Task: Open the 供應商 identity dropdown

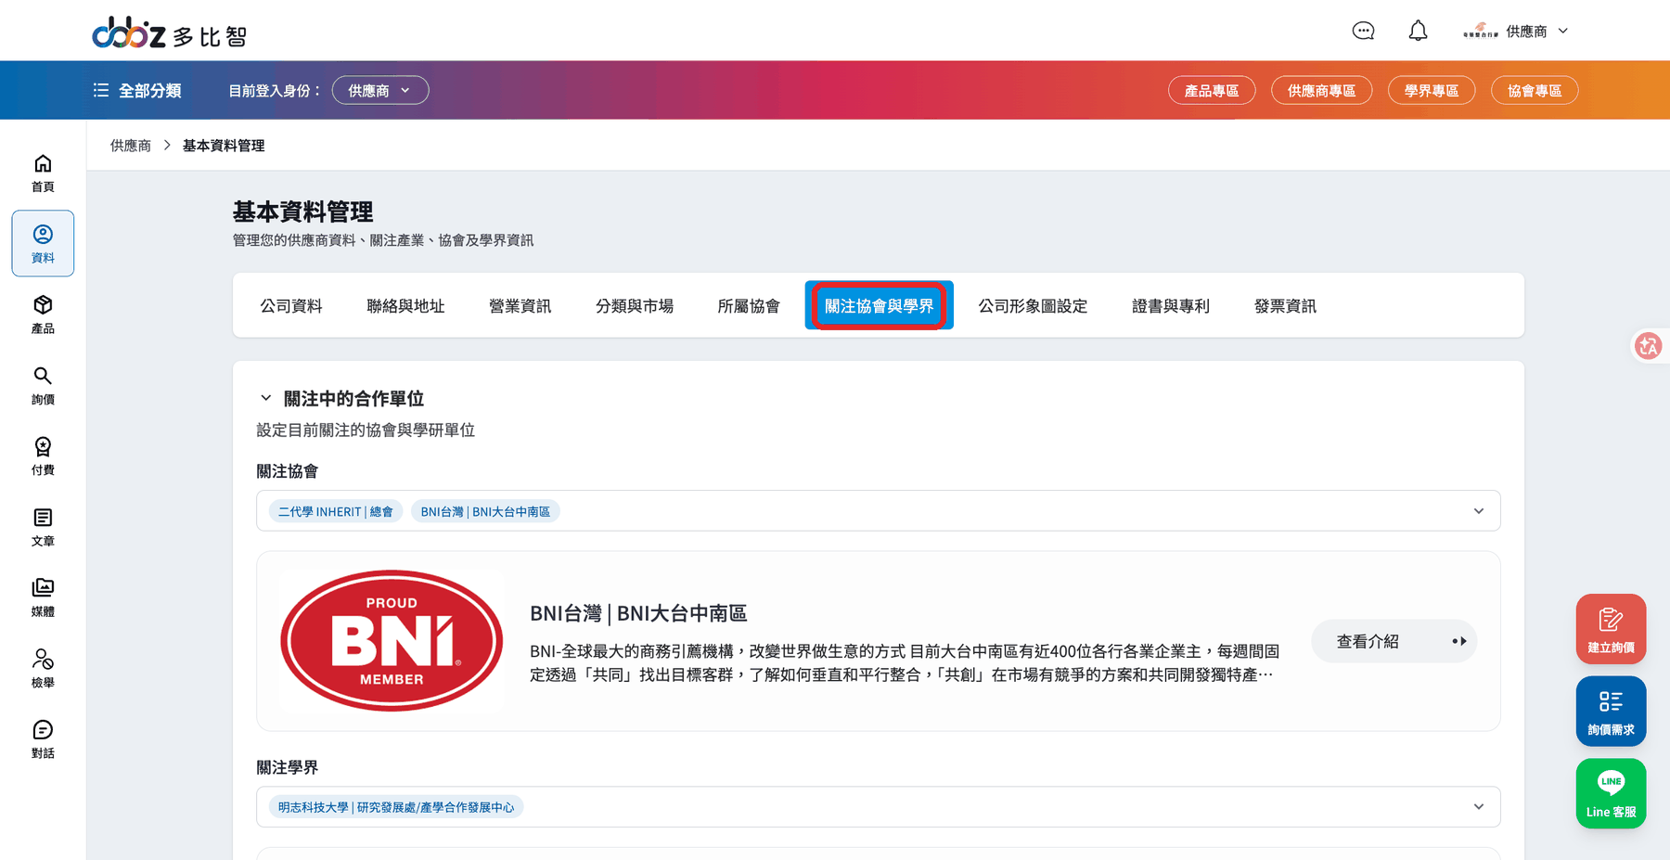Action: tap(380, 90)
